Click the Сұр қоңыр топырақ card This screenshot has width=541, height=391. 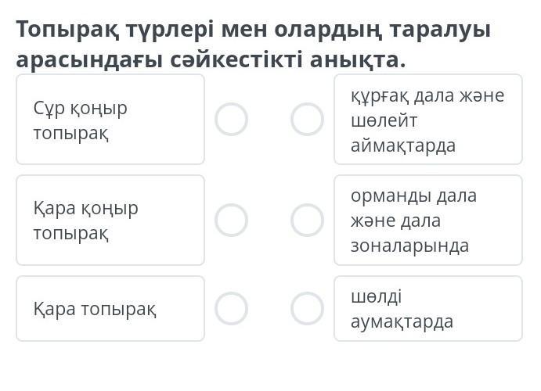110,120
